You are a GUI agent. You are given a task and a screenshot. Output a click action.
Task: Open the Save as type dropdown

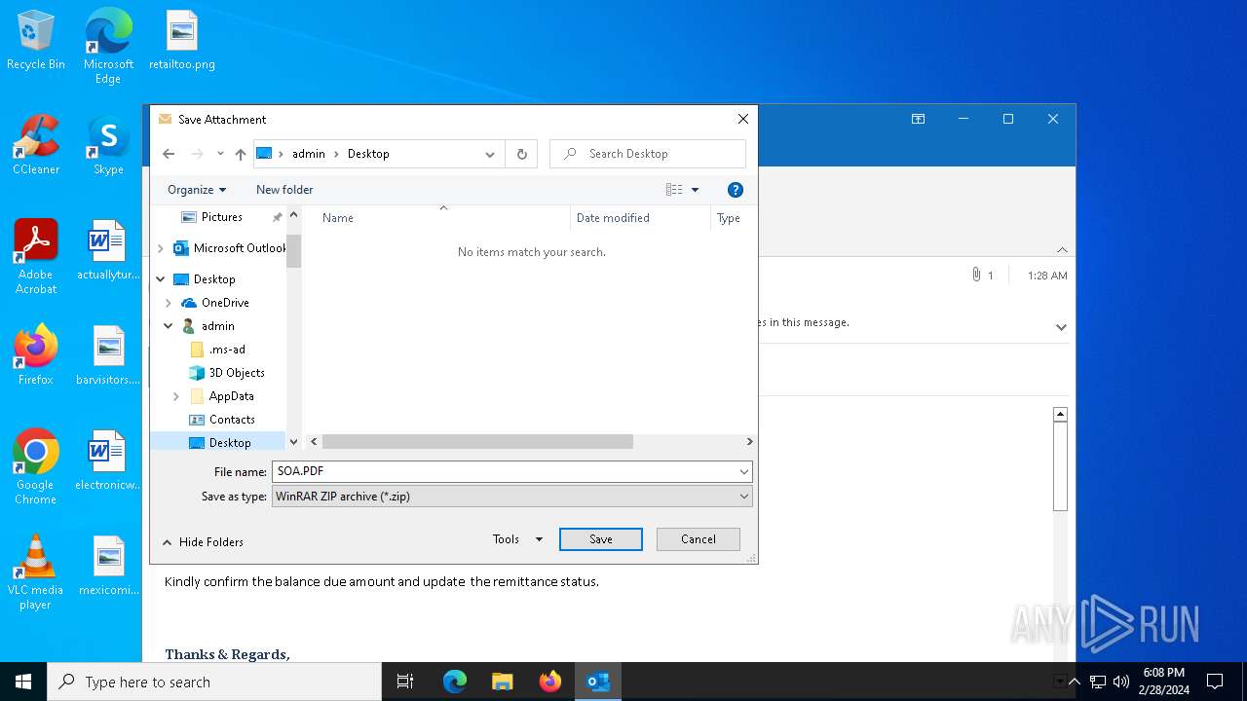511,497
